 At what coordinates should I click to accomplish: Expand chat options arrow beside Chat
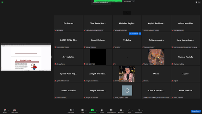pyautogui.click(x=86, y=110)
